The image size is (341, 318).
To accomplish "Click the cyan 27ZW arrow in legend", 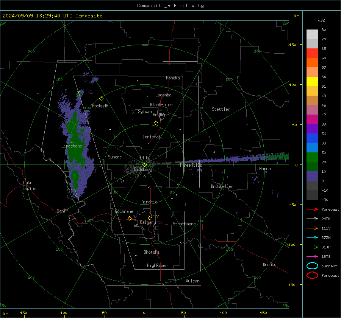I will click(312, 238).
